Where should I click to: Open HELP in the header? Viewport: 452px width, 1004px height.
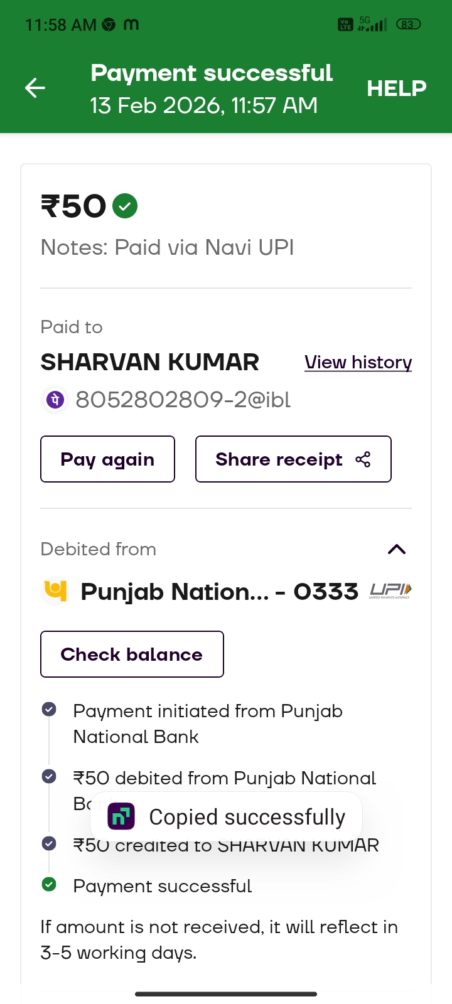[396, 88]
